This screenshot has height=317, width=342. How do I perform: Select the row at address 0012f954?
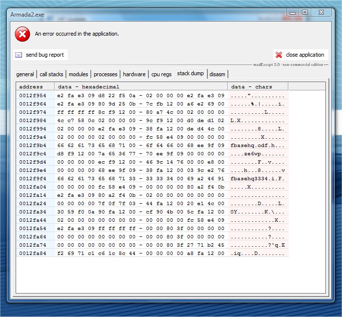tap(33, 95)
